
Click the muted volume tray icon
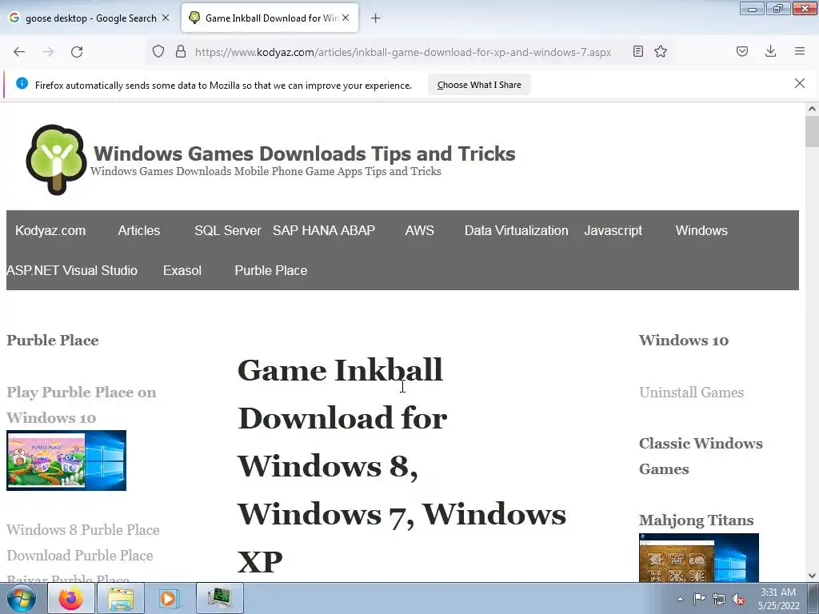point(738,600)
